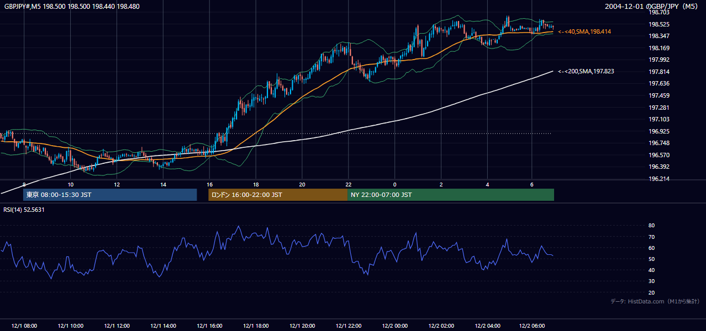
Task: Click price axis value 197.992
Action: point(659,60)
